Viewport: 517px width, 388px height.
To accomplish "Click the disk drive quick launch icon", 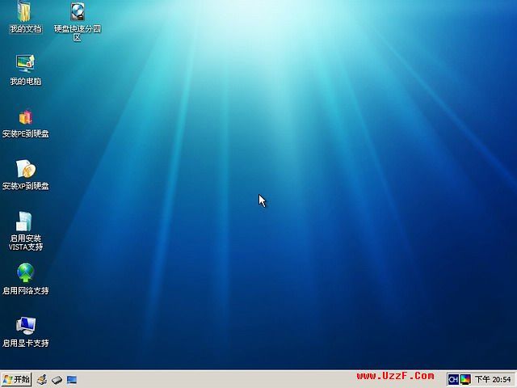I will [57, 380].
